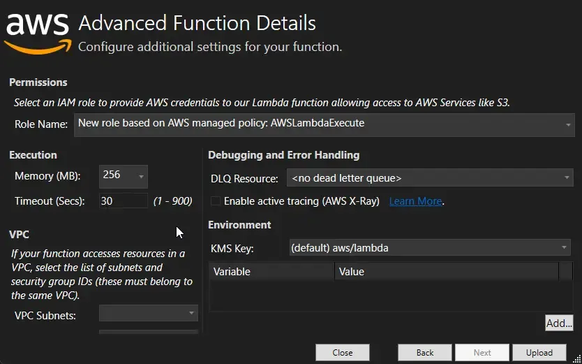Click the AWS logo
The image size is (582, 364).
pos(38,34)
